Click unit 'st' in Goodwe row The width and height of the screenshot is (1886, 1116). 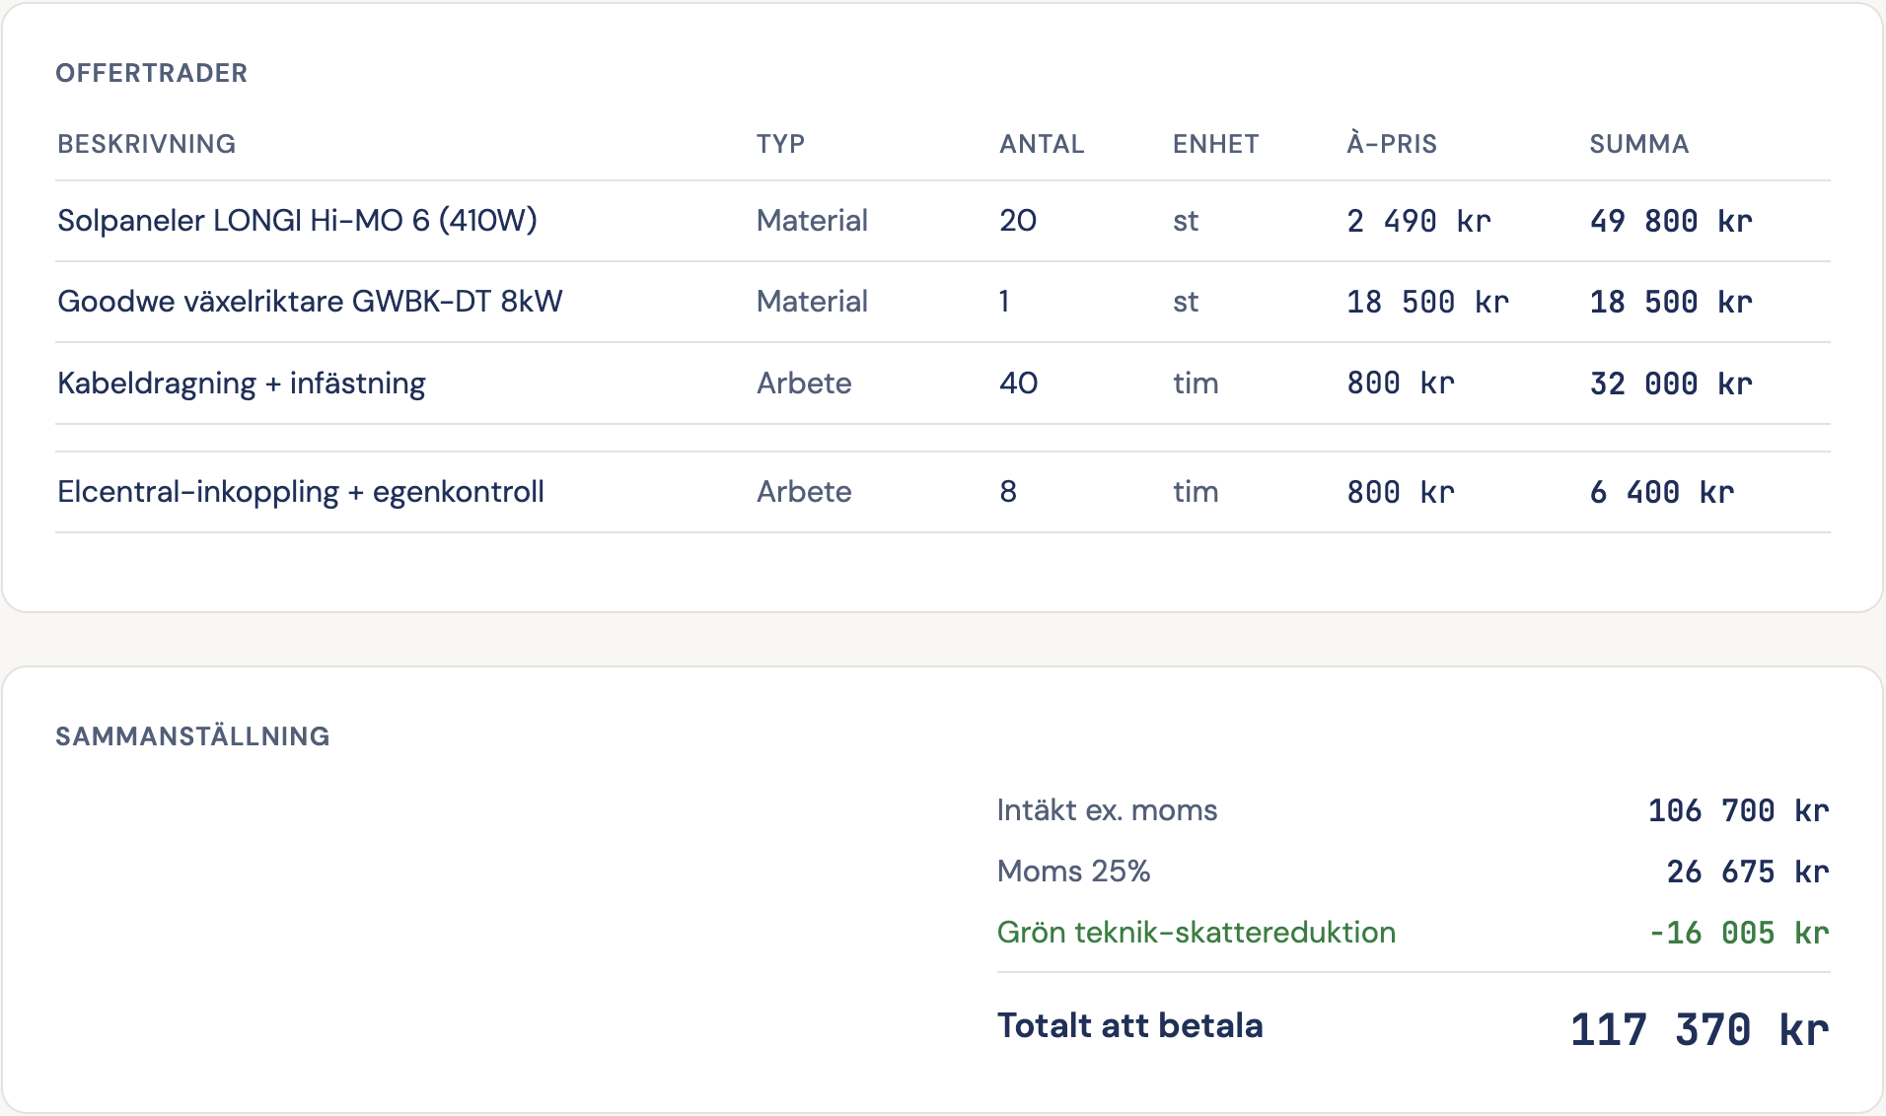click(1186, 302)
